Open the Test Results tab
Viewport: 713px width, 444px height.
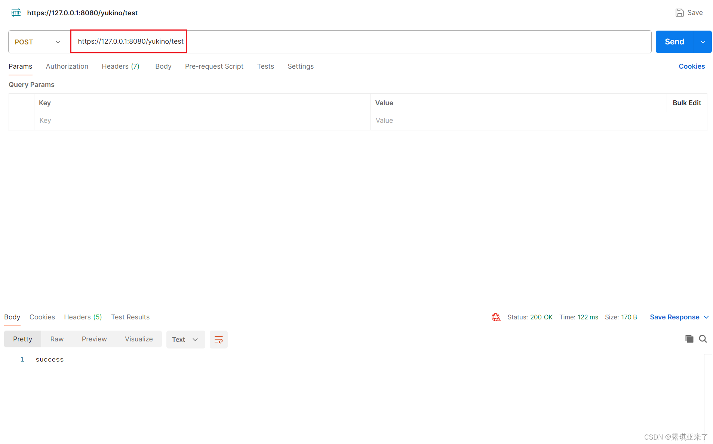point(130,317)
